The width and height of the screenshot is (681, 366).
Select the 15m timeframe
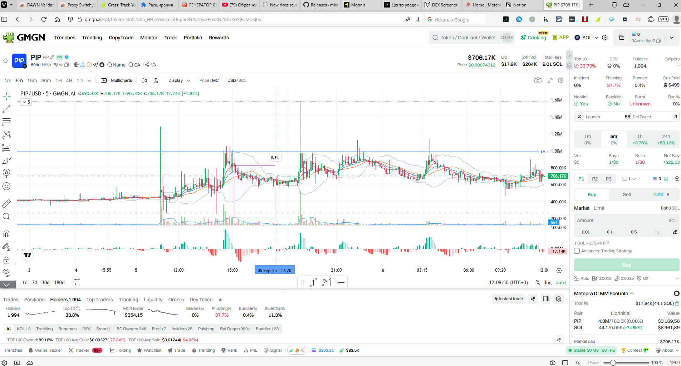32,80
